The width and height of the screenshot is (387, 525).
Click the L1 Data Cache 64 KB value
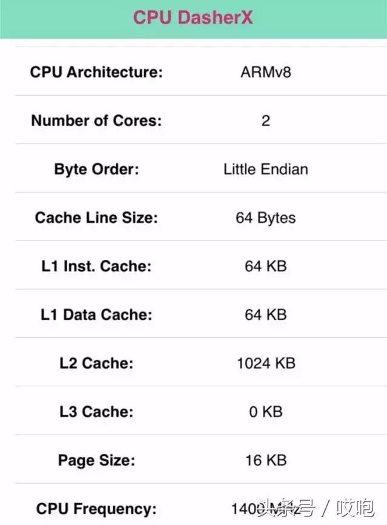click(266, 314)
